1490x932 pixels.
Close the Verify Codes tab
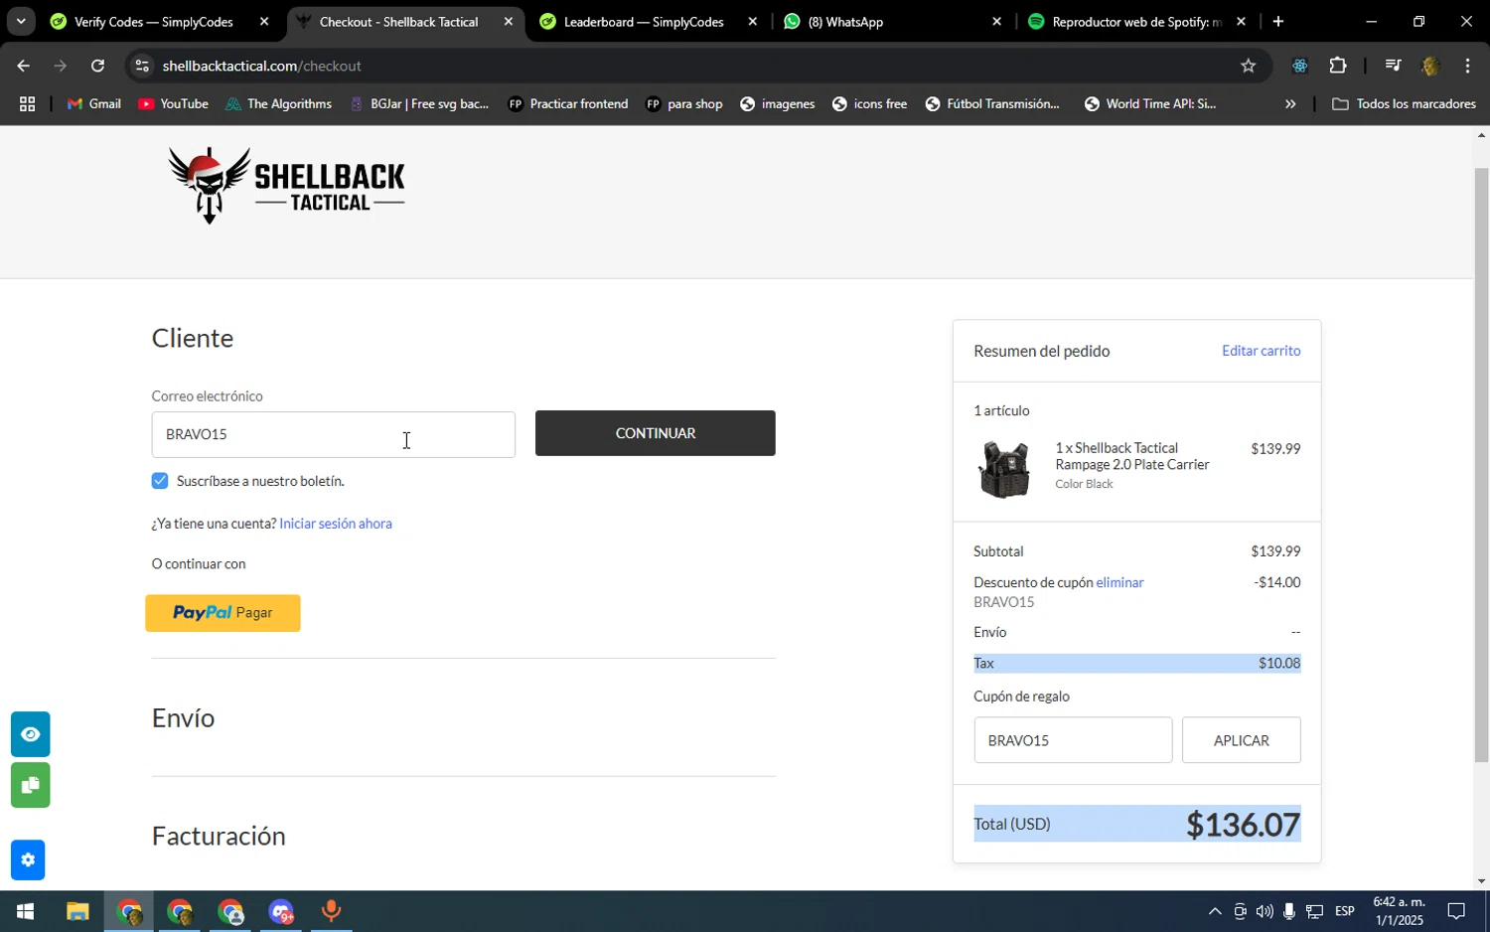point(264,22)
